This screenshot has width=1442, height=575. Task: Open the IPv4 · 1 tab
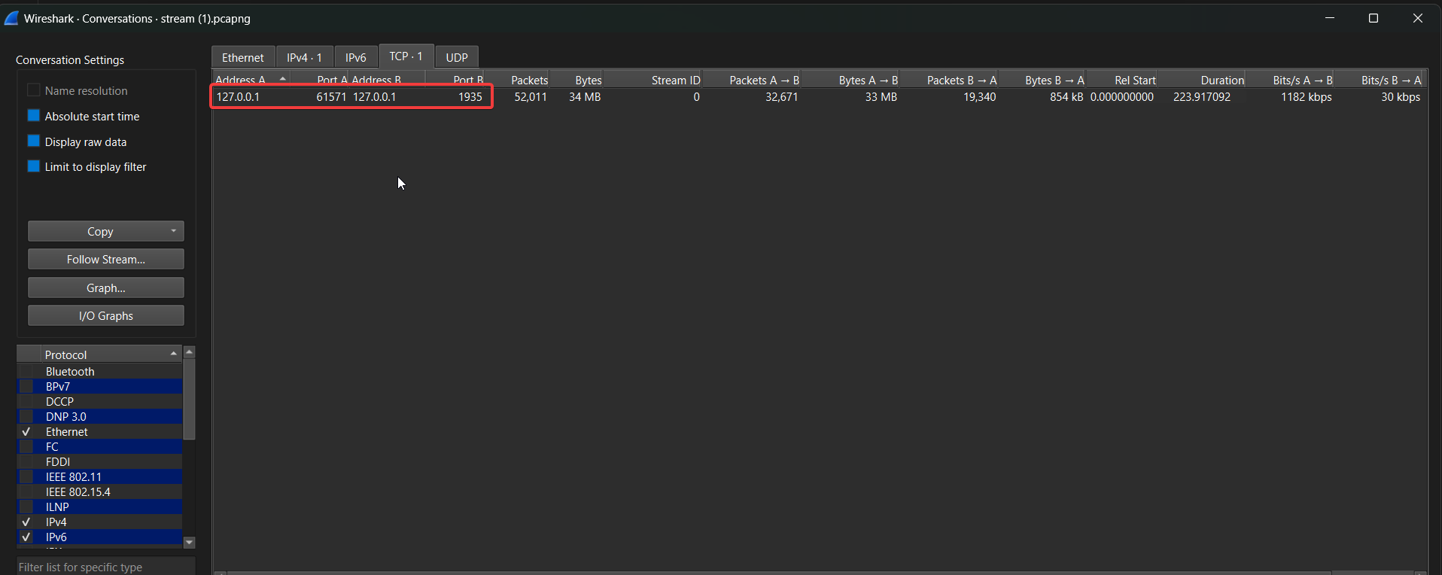(304, 57)
